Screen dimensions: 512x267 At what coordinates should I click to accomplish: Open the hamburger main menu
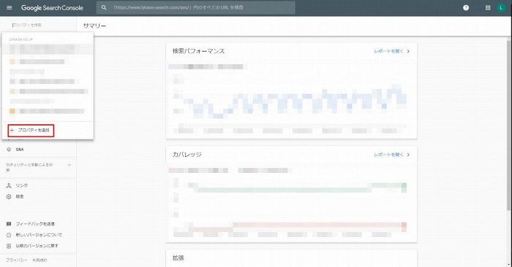(9, 7)
